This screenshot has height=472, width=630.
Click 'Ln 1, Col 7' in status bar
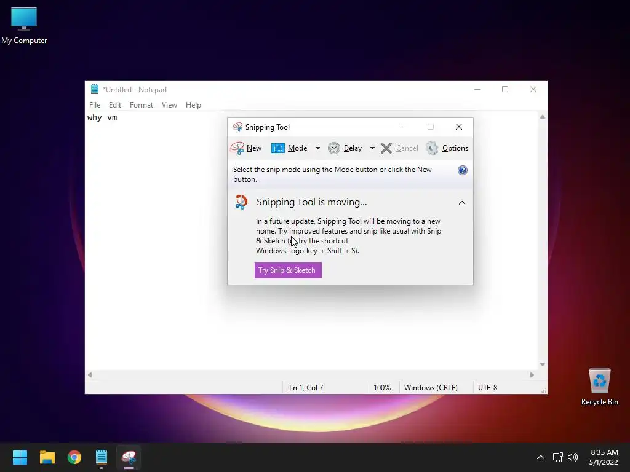click(306, 388)
